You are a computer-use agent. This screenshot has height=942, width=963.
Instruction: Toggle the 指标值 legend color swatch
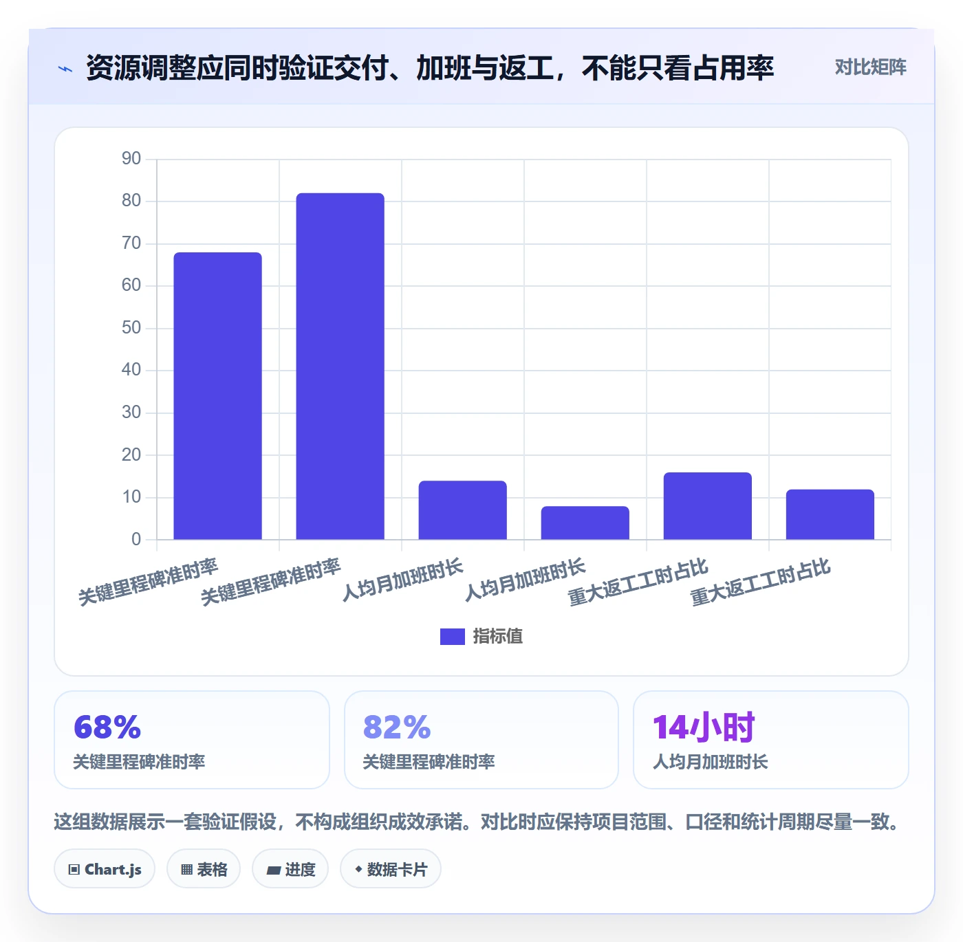point(453,637)
